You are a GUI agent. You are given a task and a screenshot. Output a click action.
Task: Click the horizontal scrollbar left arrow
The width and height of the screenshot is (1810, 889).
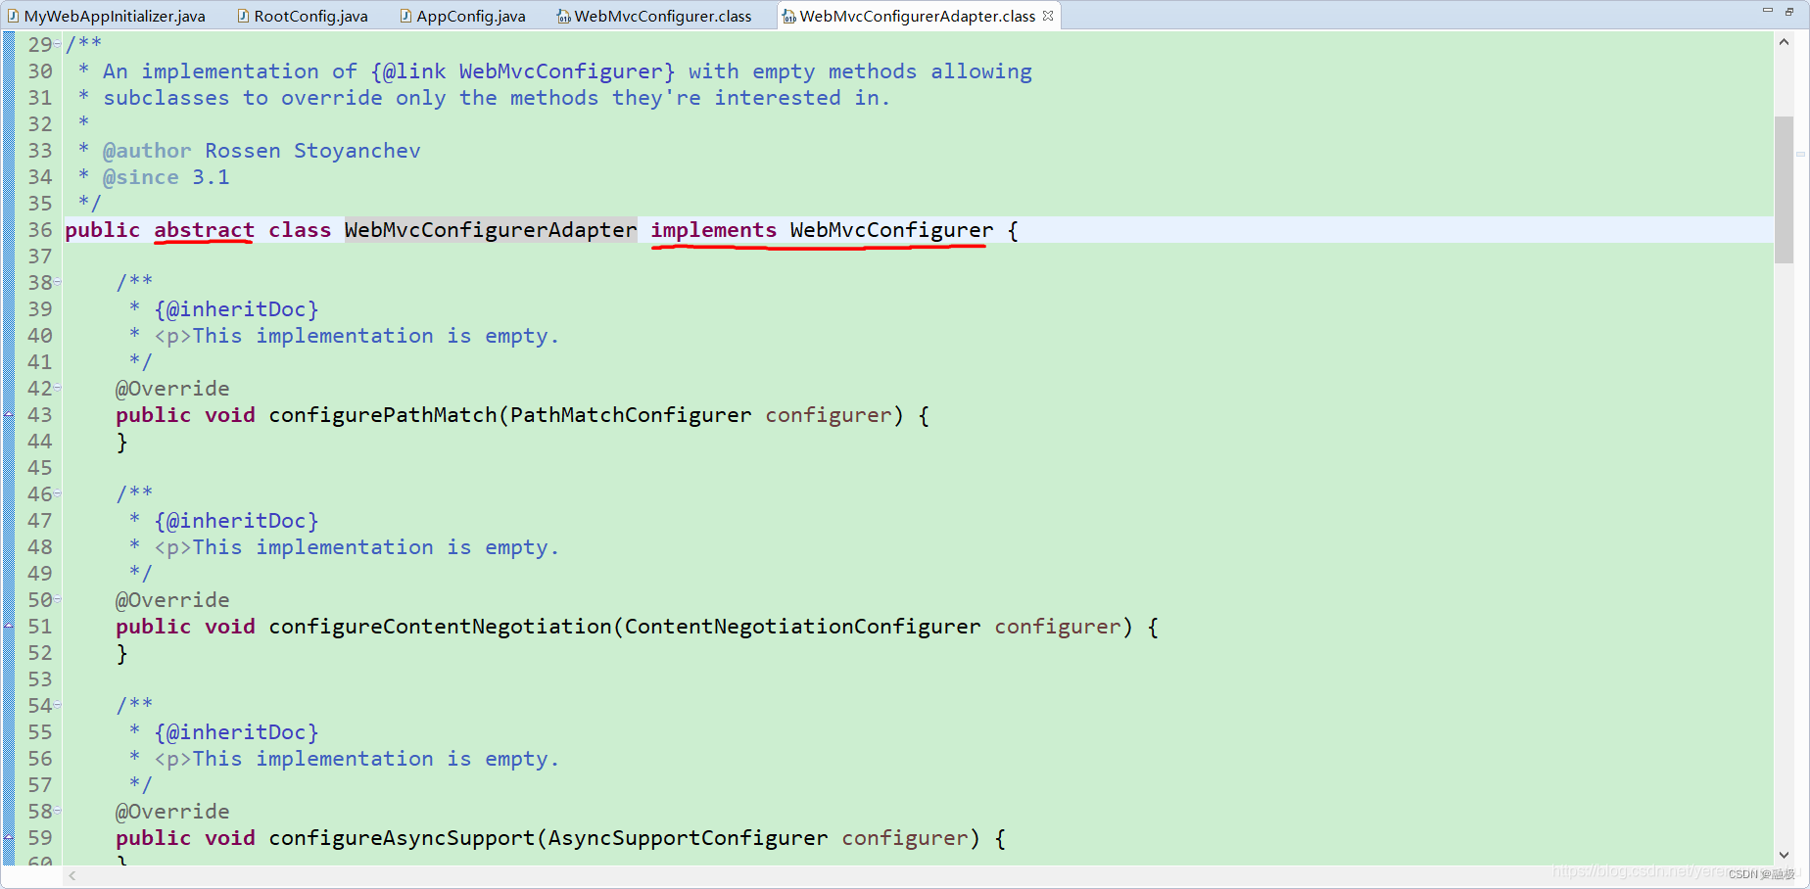click(x=72, y=875)
